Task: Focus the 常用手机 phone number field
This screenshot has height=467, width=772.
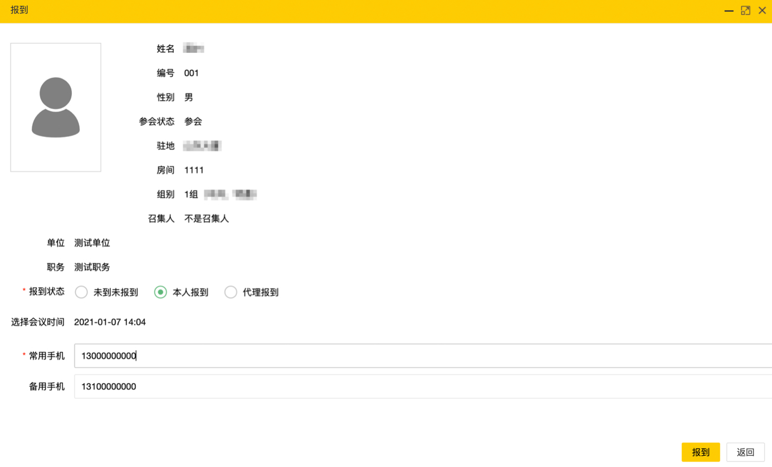Action: 422,356
